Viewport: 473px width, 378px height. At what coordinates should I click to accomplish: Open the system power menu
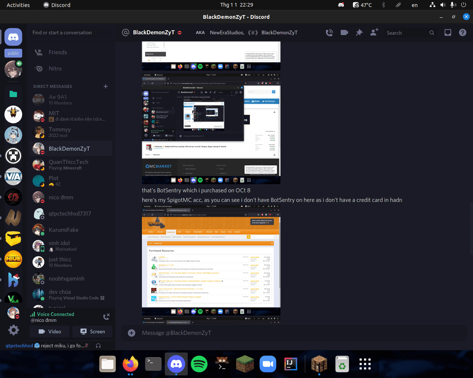pos(463,5)
